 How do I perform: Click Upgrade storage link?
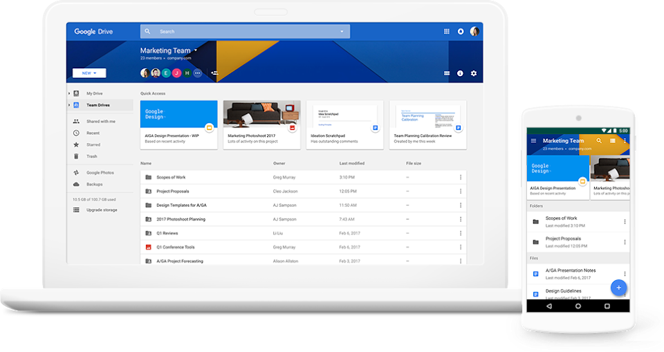point(102,210)
